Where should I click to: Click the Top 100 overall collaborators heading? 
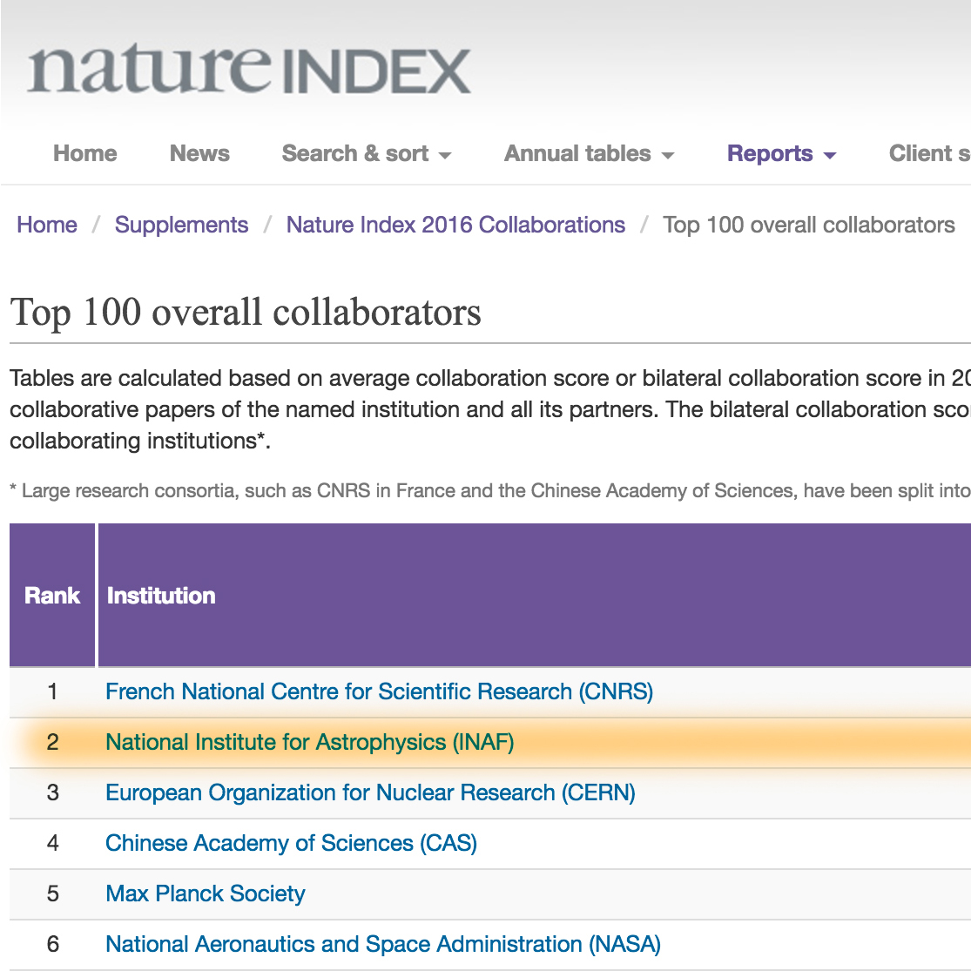[246, 313]
